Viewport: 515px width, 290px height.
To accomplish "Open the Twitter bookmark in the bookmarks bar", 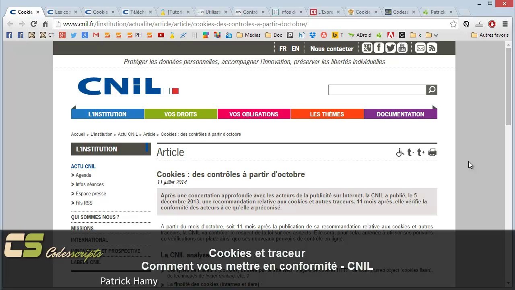I will [x=73, y=35].
